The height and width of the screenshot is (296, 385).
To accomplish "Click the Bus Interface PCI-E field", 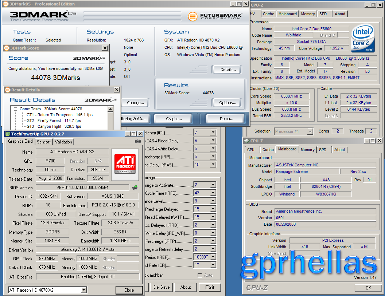I will (113, 205).
